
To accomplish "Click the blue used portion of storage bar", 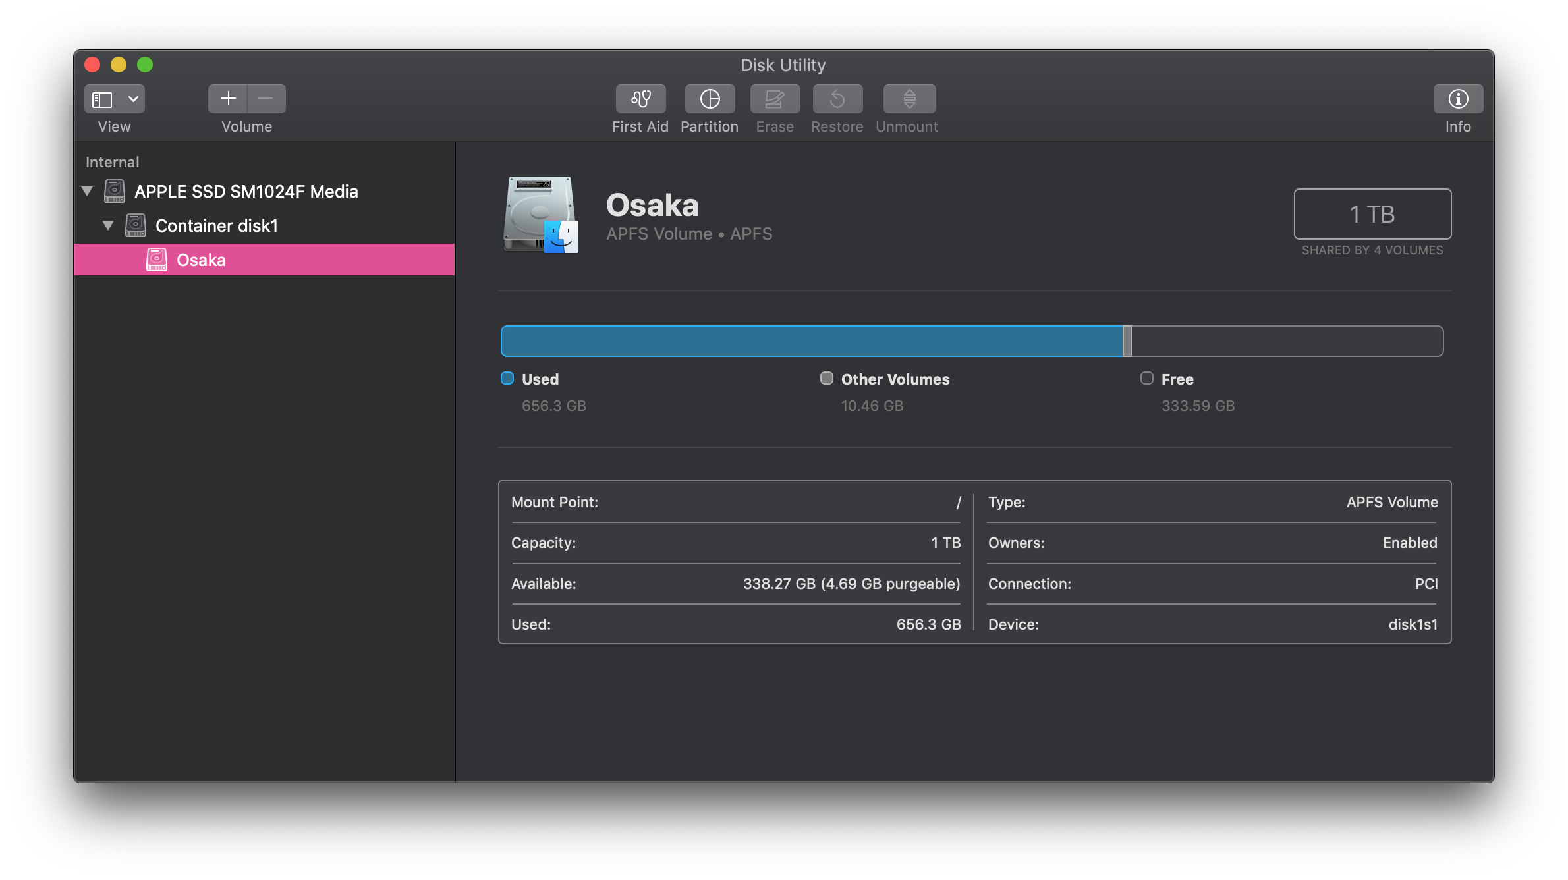I will [x=812, y=341].
